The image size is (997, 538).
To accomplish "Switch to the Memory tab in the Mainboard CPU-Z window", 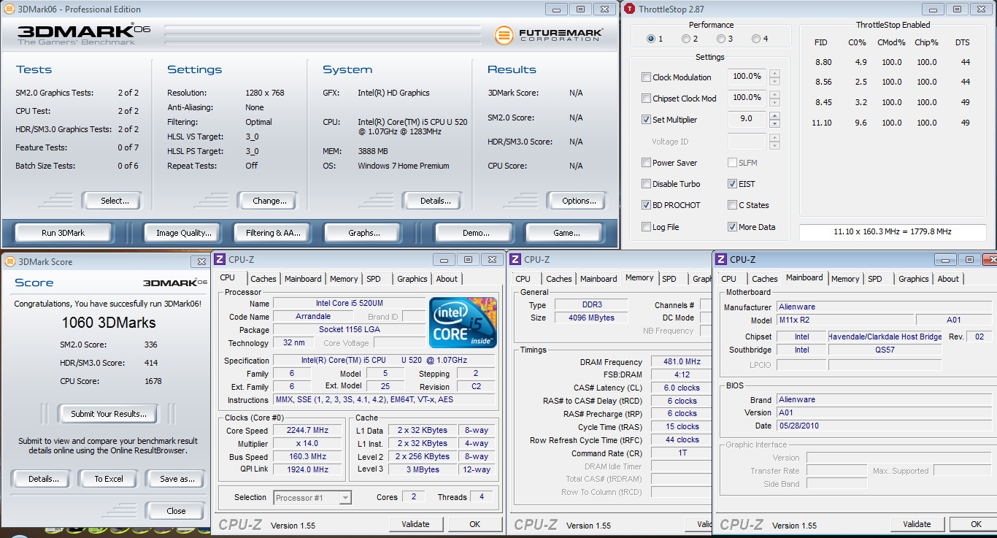I will pos(845,279).
